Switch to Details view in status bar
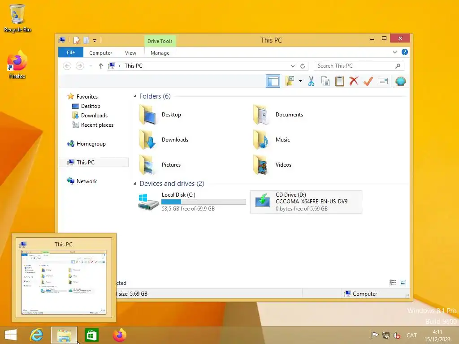 (393, 283)
